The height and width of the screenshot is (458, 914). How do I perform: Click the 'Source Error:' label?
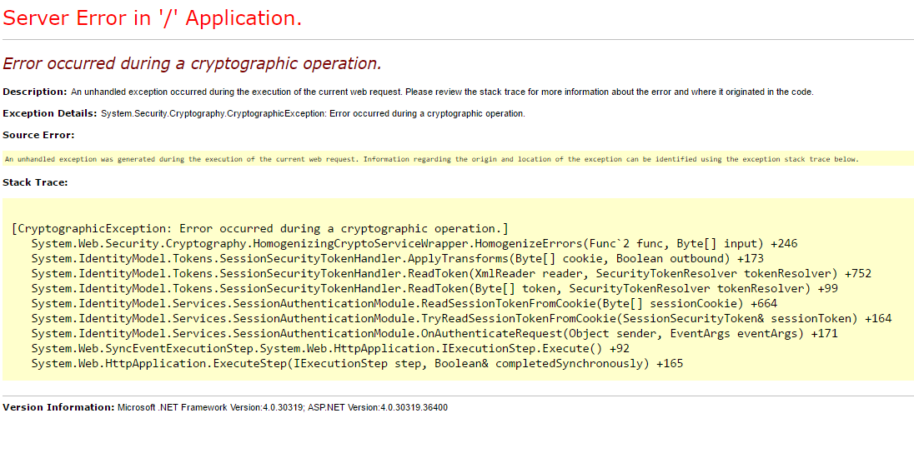tap(38, 135)
